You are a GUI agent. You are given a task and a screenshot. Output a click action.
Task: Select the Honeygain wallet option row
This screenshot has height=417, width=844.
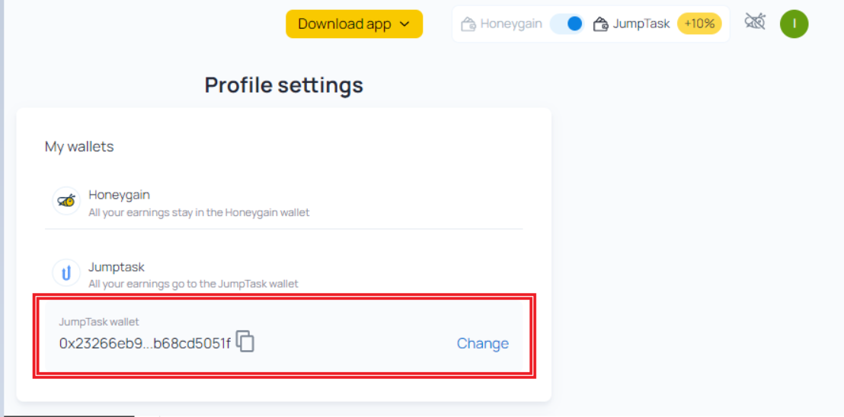[283, 202]
